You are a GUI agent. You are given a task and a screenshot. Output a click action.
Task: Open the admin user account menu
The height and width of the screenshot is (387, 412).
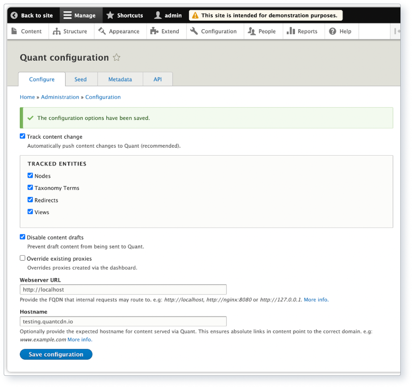(167, 15)
